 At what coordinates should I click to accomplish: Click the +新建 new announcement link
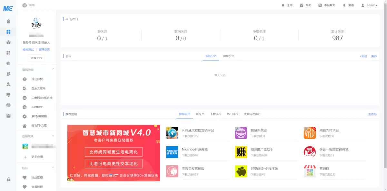(x=363, y=55)
